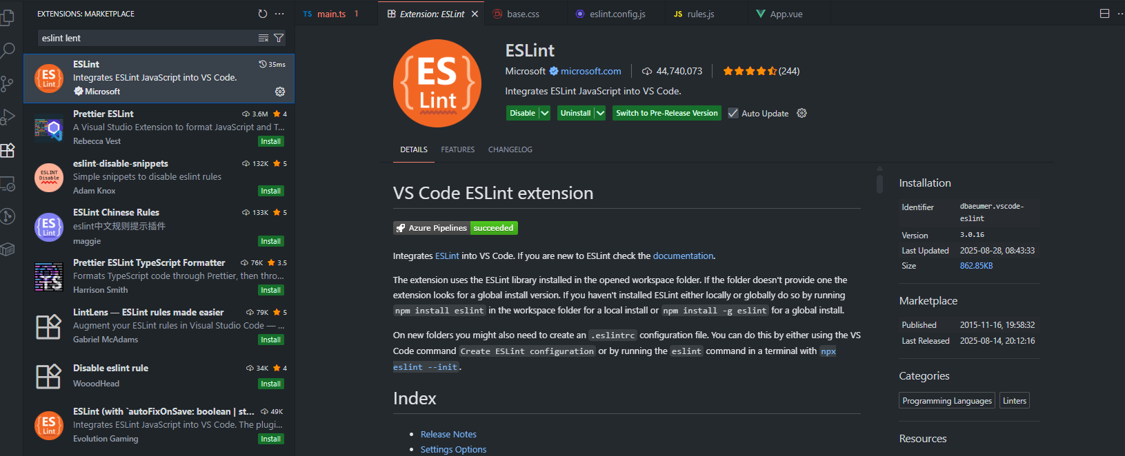Click the Uninstall button
Screen dimensions: 1125x456
pos(575,113)
